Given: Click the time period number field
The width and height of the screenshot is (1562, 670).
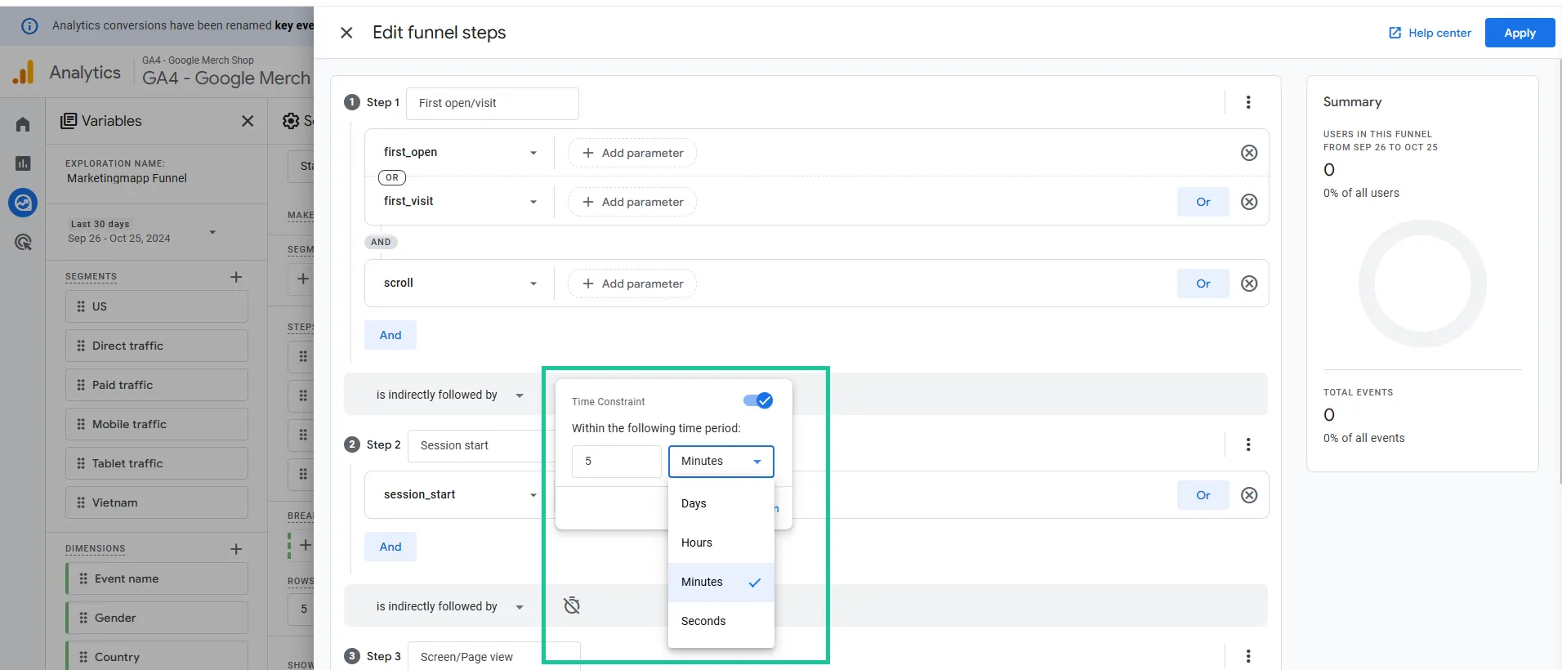Looking at the screenshot, I should (617, 462).
